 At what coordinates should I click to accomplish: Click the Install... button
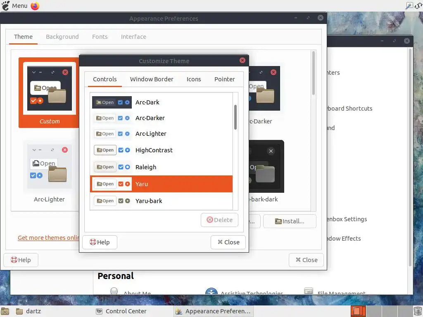tap(290, 221)
